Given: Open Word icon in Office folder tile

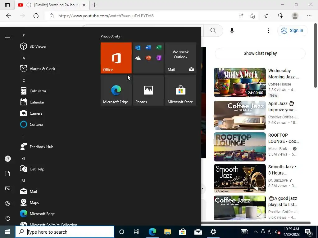Looking at the screenshot, I should 148,47.
